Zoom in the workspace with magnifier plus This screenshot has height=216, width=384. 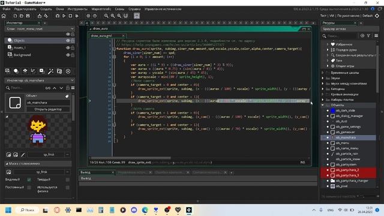(119, 16)
